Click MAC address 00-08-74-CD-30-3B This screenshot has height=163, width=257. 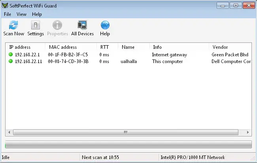68,61
